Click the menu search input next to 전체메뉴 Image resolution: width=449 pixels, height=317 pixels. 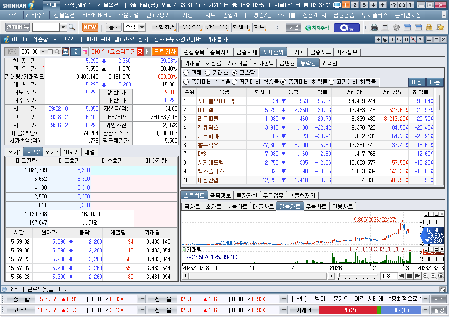coord(46,28)
